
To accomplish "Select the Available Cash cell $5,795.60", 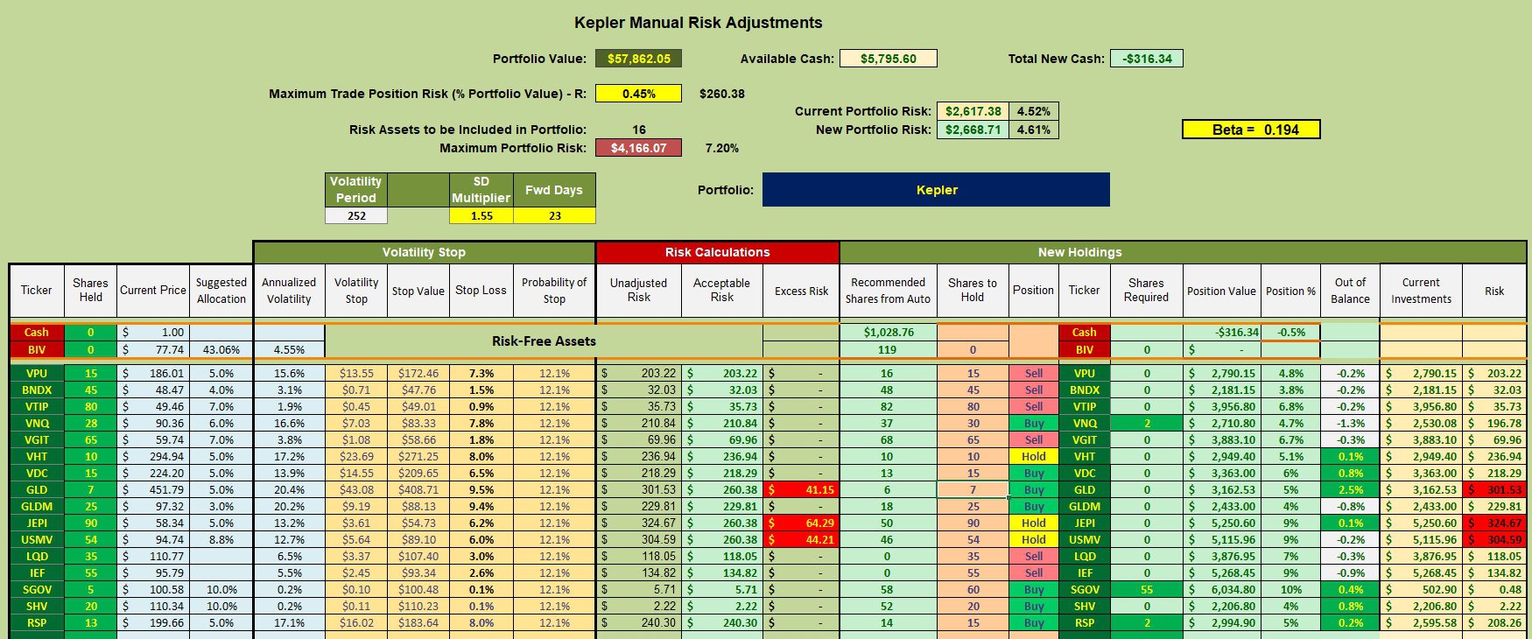I will click(x=888, y=59).
